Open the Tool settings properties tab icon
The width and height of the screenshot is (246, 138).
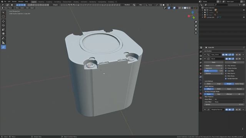click(201, 51)
